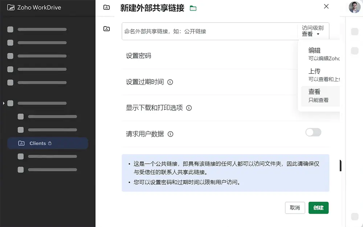
Task: Click the green folder icon beside dialog title
Action: 193,7
